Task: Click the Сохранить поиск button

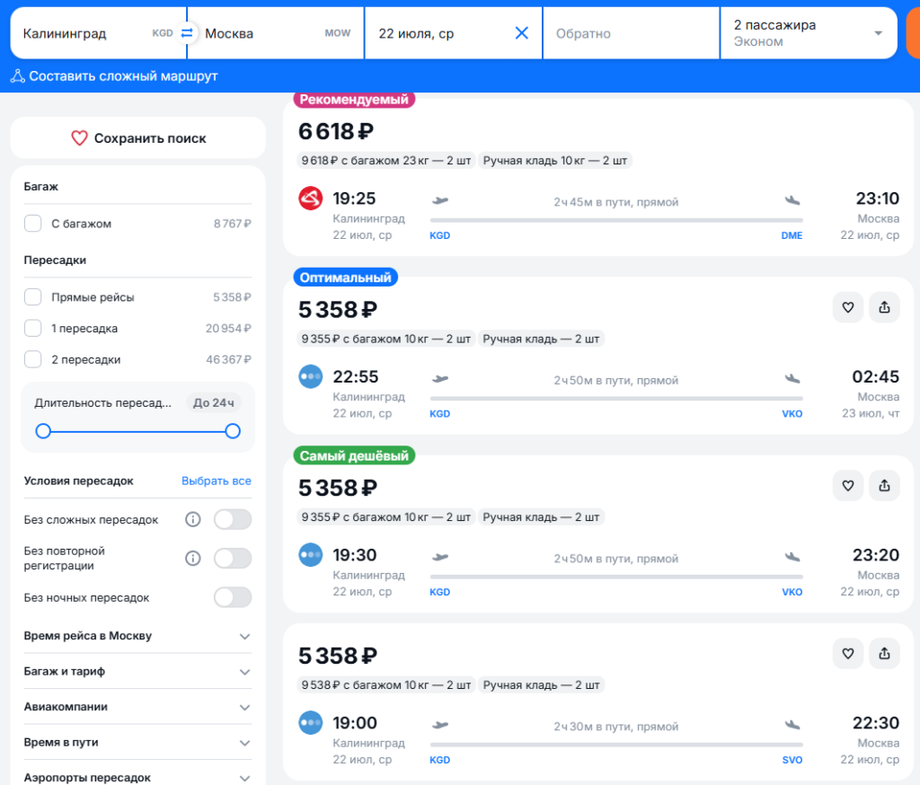Action: point(137,138)
